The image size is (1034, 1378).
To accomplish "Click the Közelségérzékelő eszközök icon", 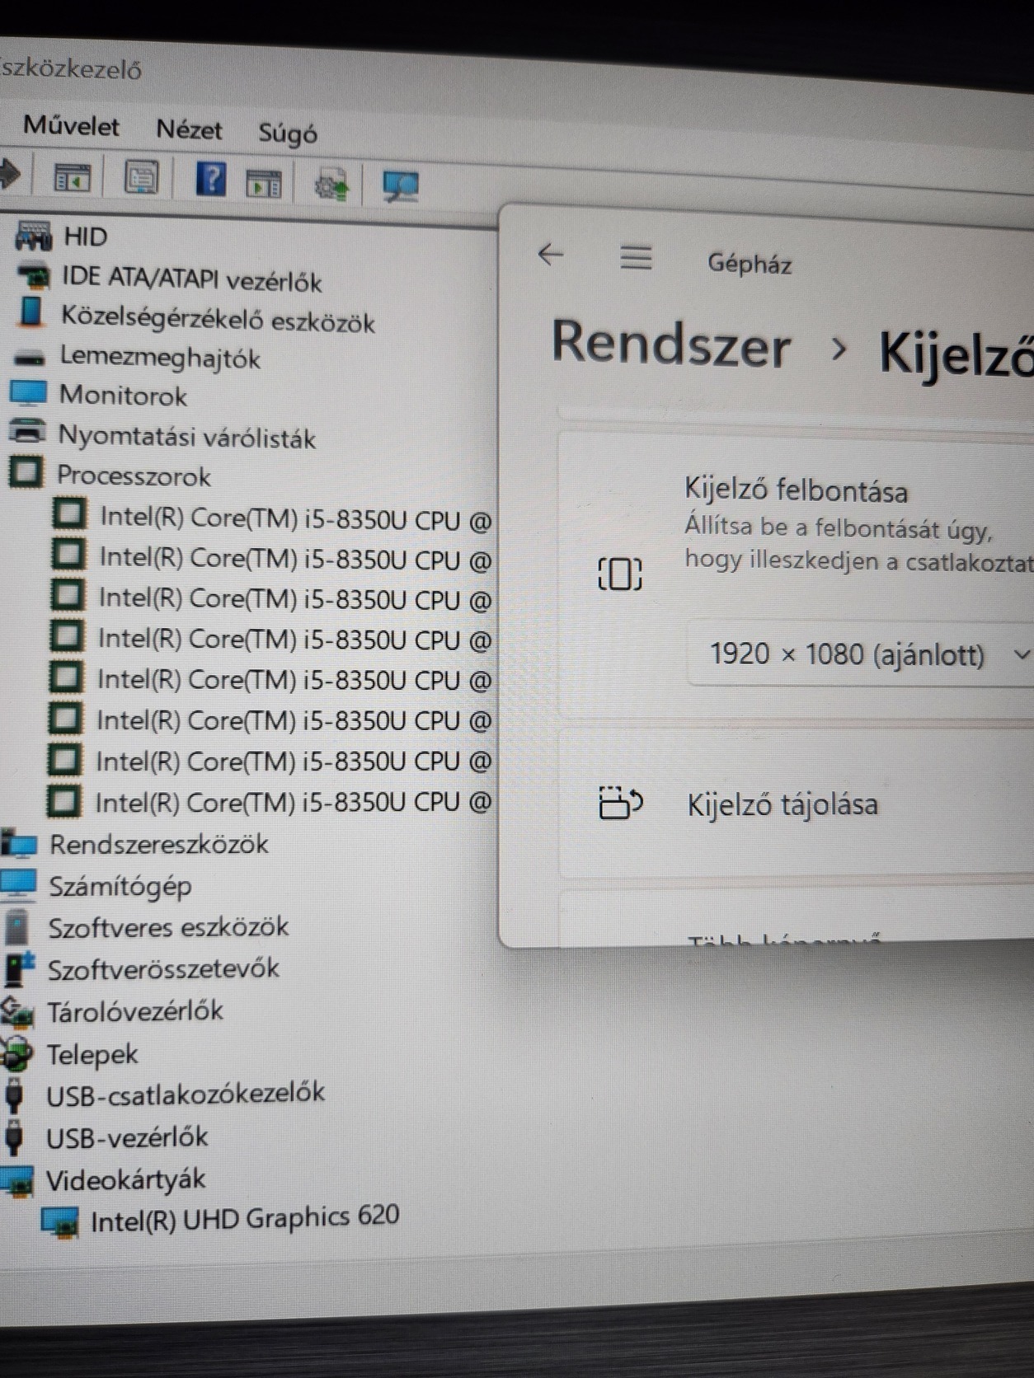I will 31,312.
